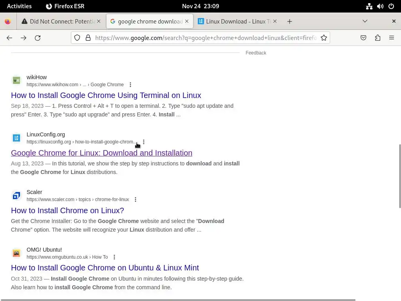
Task: Click the linuxconfig.org breadcrumb URL
Action: [81, 142]
